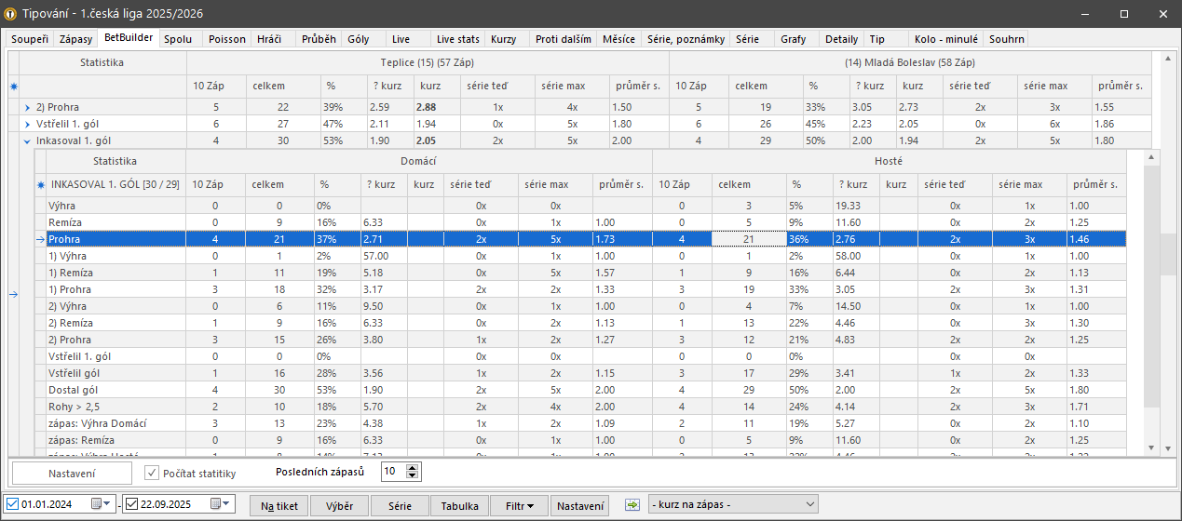Image resolution: width=1182 pixels, height=521 pixels.
Task: Click the row arrow indicator beside highlighted Prohra row
Action: pos(40,239)
